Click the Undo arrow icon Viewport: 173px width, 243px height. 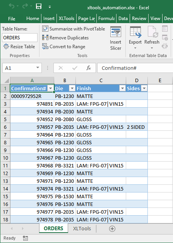[12, 6]
